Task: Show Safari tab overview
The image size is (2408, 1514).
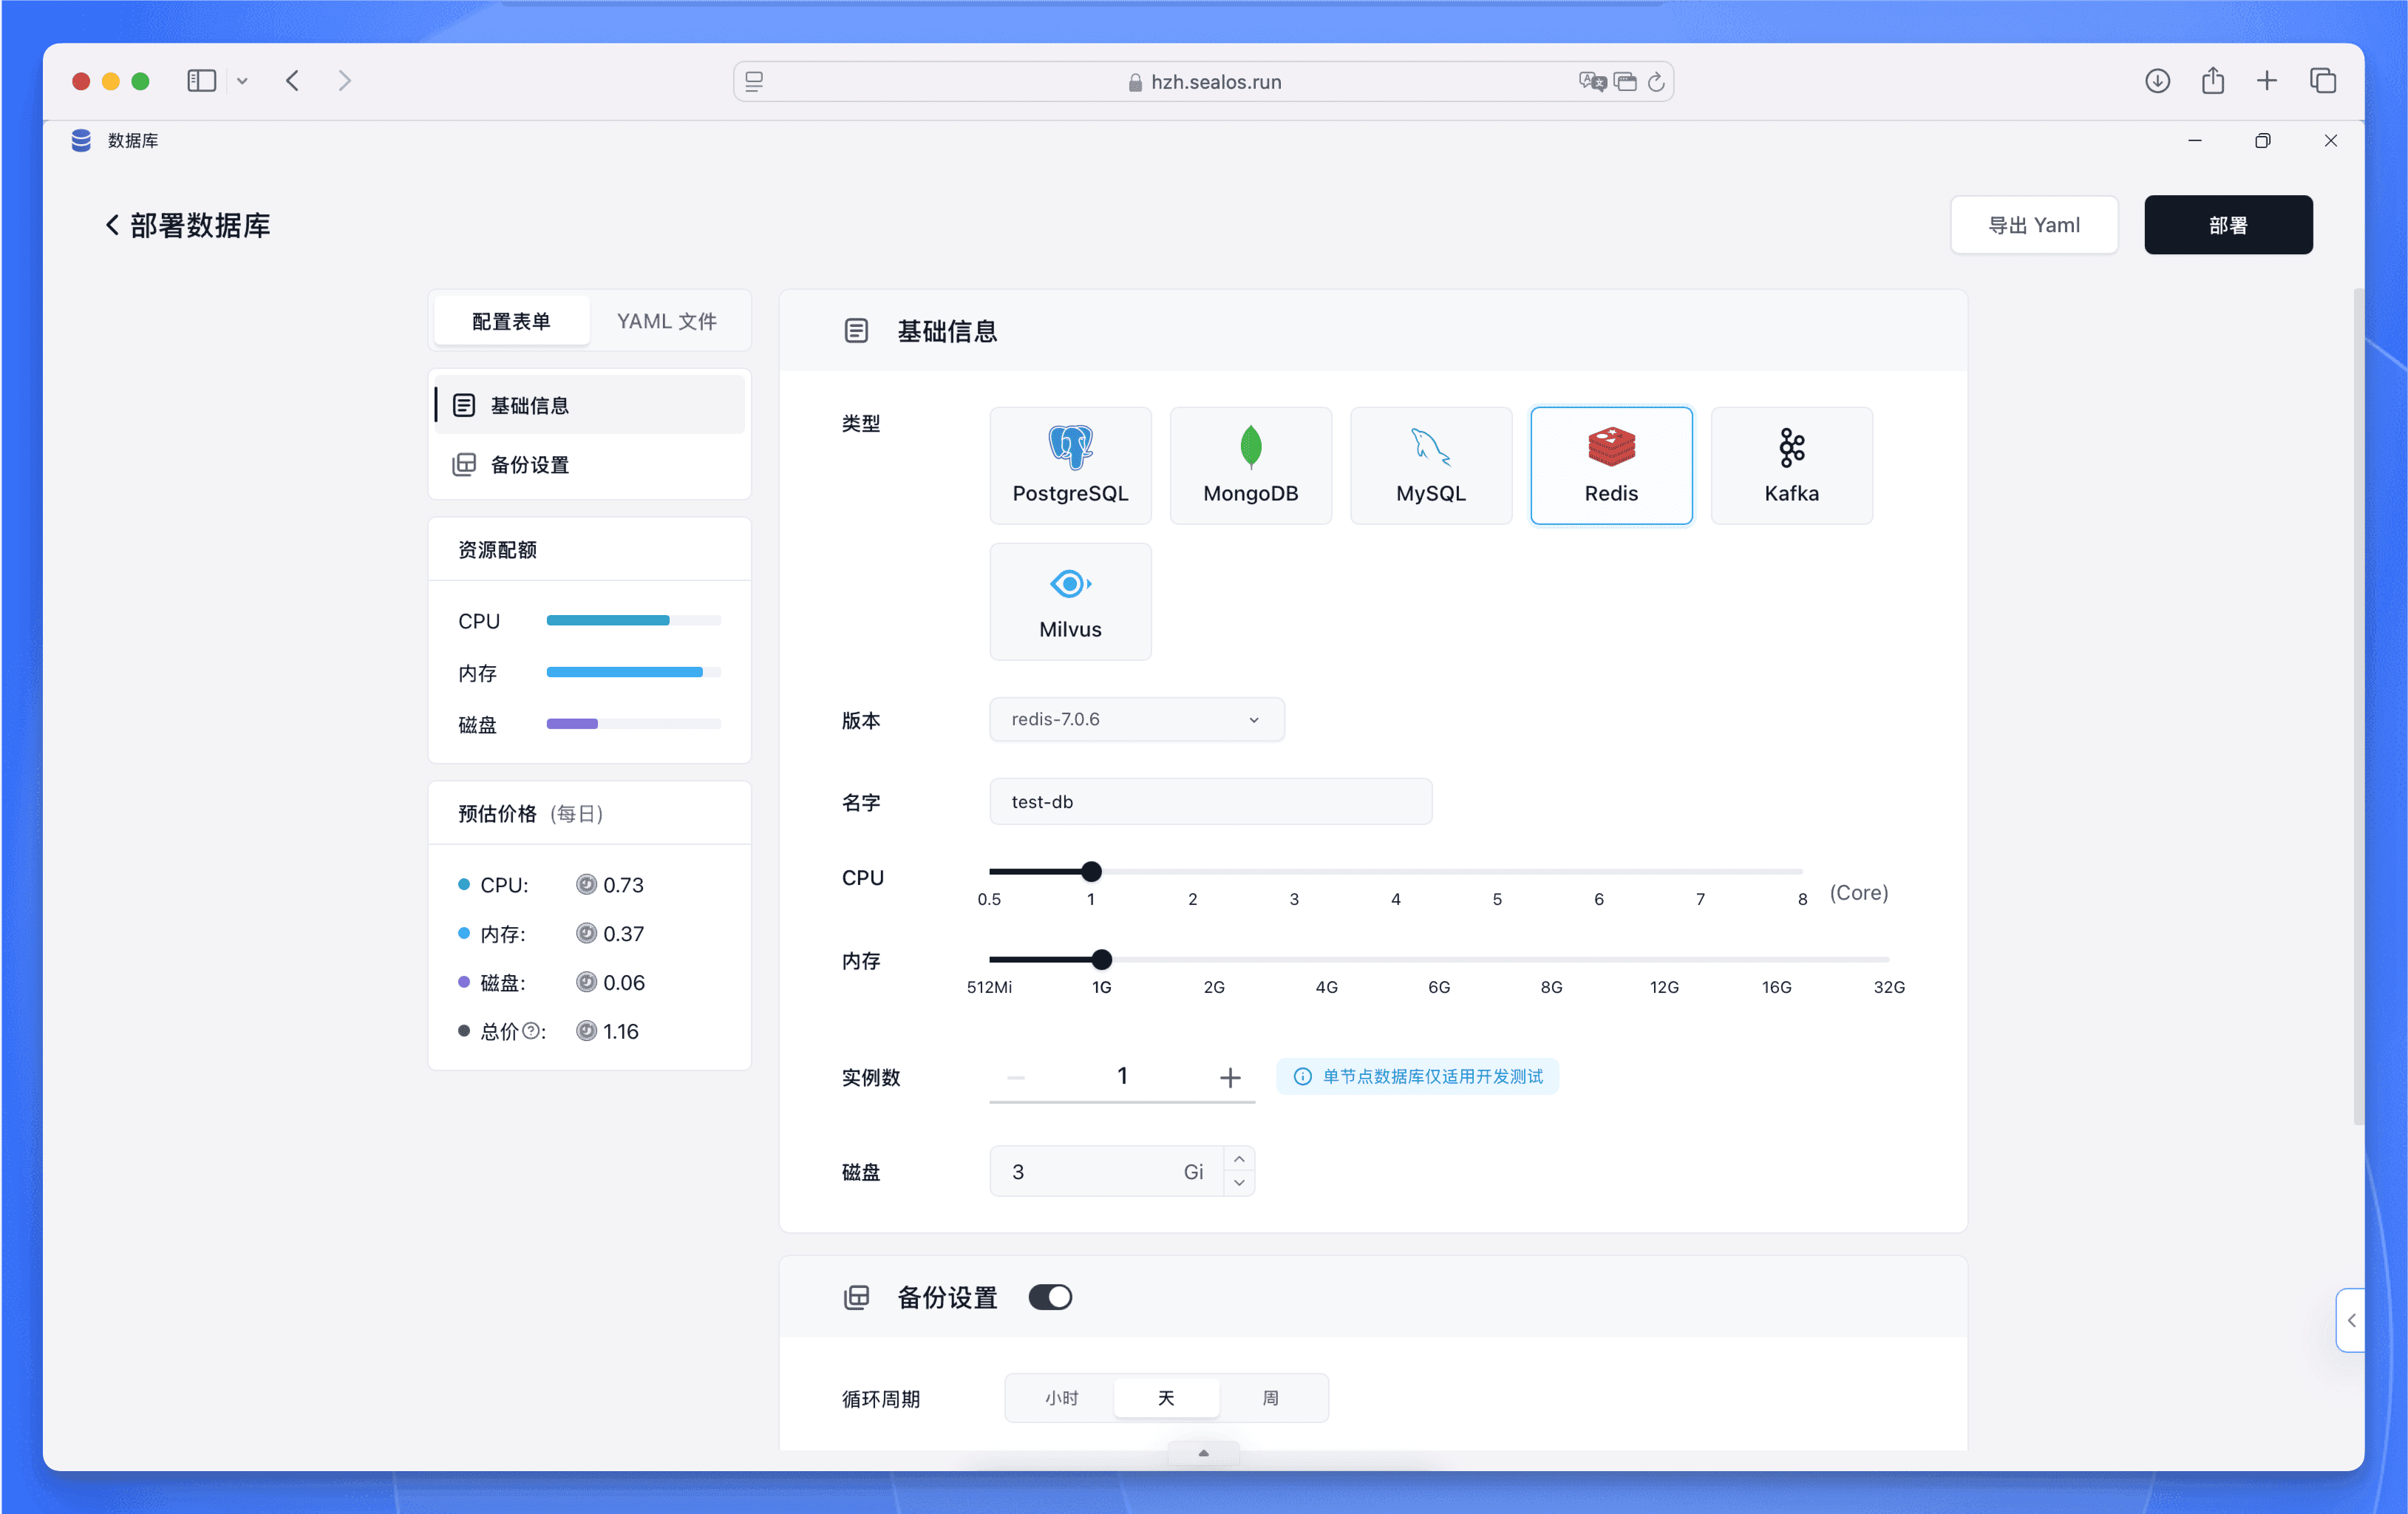Action: [2322, 81]
